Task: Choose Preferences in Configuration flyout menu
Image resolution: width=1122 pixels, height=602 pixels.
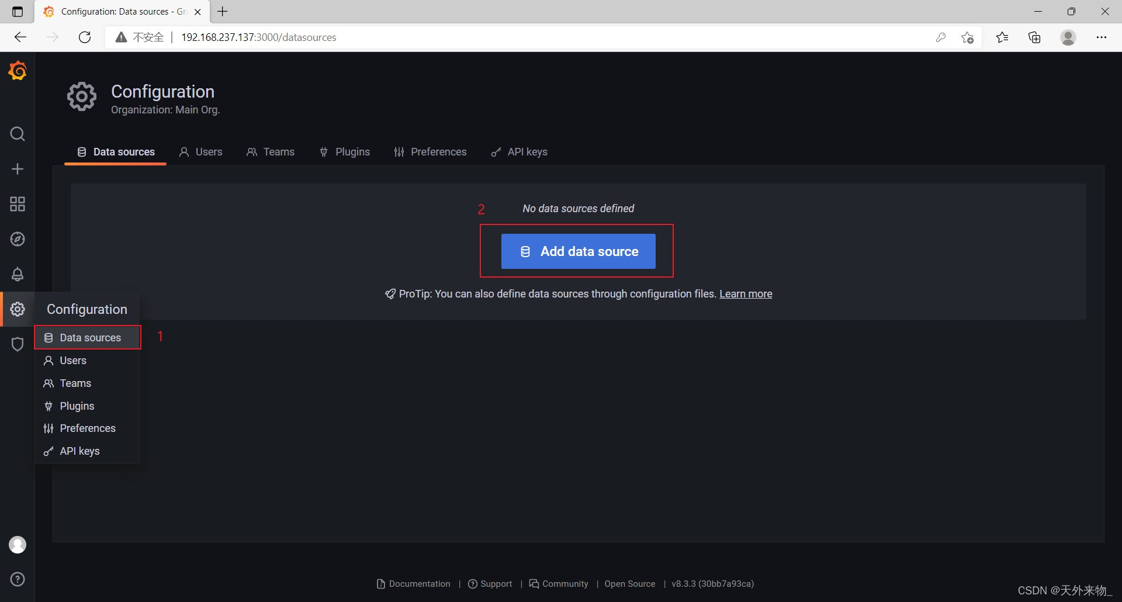Action: coord(87,428)
